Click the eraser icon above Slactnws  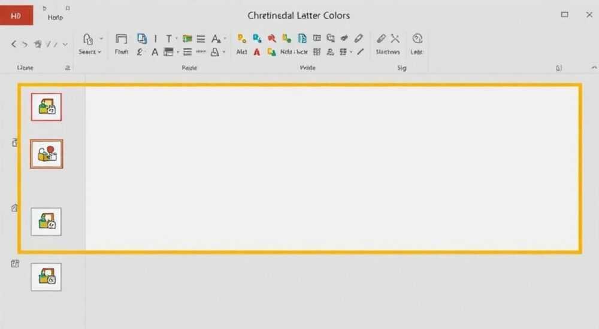point(381,38)
